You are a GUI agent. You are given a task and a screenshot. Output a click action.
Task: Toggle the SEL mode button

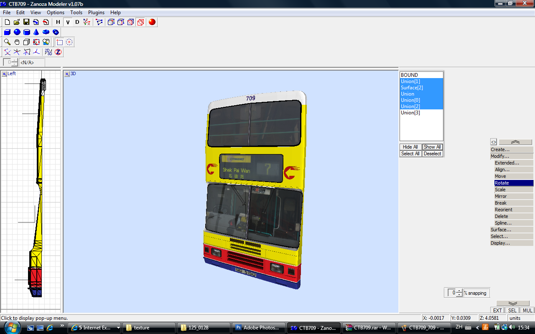tap(512, 310)
